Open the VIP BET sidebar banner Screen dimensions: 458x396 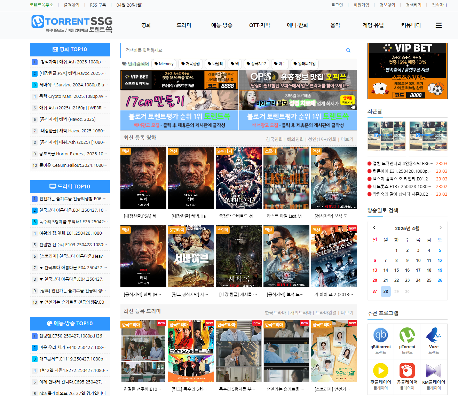[x=407, y=71]
